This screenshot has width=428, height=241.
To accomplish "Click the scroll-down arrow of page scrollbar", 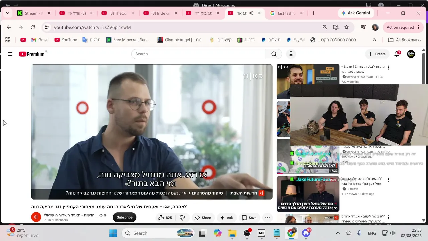I will [424, 220].
